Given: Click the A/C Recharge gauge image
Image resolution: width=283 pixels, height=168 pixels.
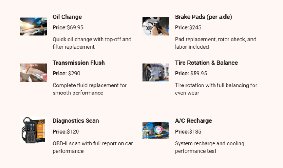Looking at the screenshot, I should click(x=155, y=130).
